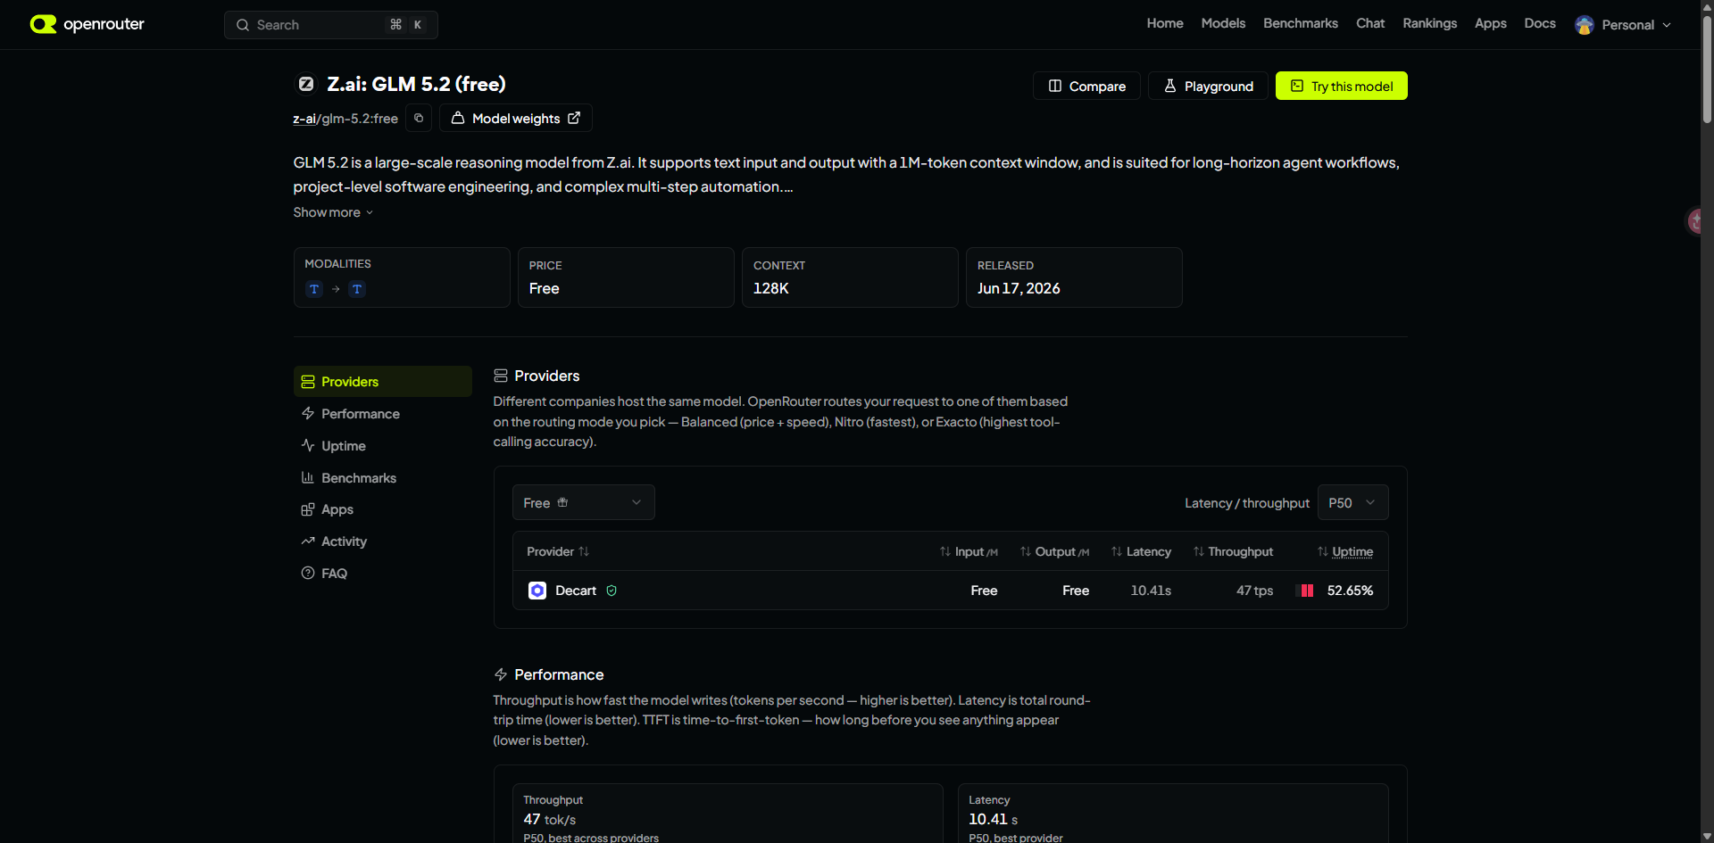Open the Model weights link
This screenshot has height=843, width=1714.
coord(516,118)
